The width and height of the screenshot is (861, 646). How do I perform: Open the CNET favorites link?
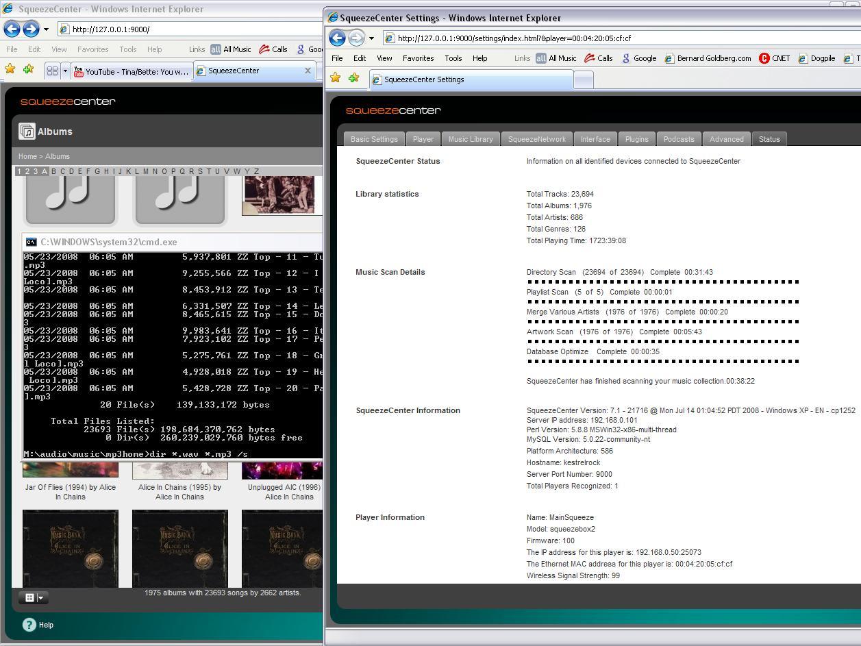(774, 58)
